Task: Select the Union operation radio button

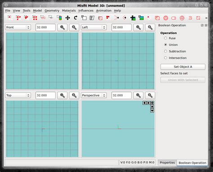Action: [x=165, y=44]
